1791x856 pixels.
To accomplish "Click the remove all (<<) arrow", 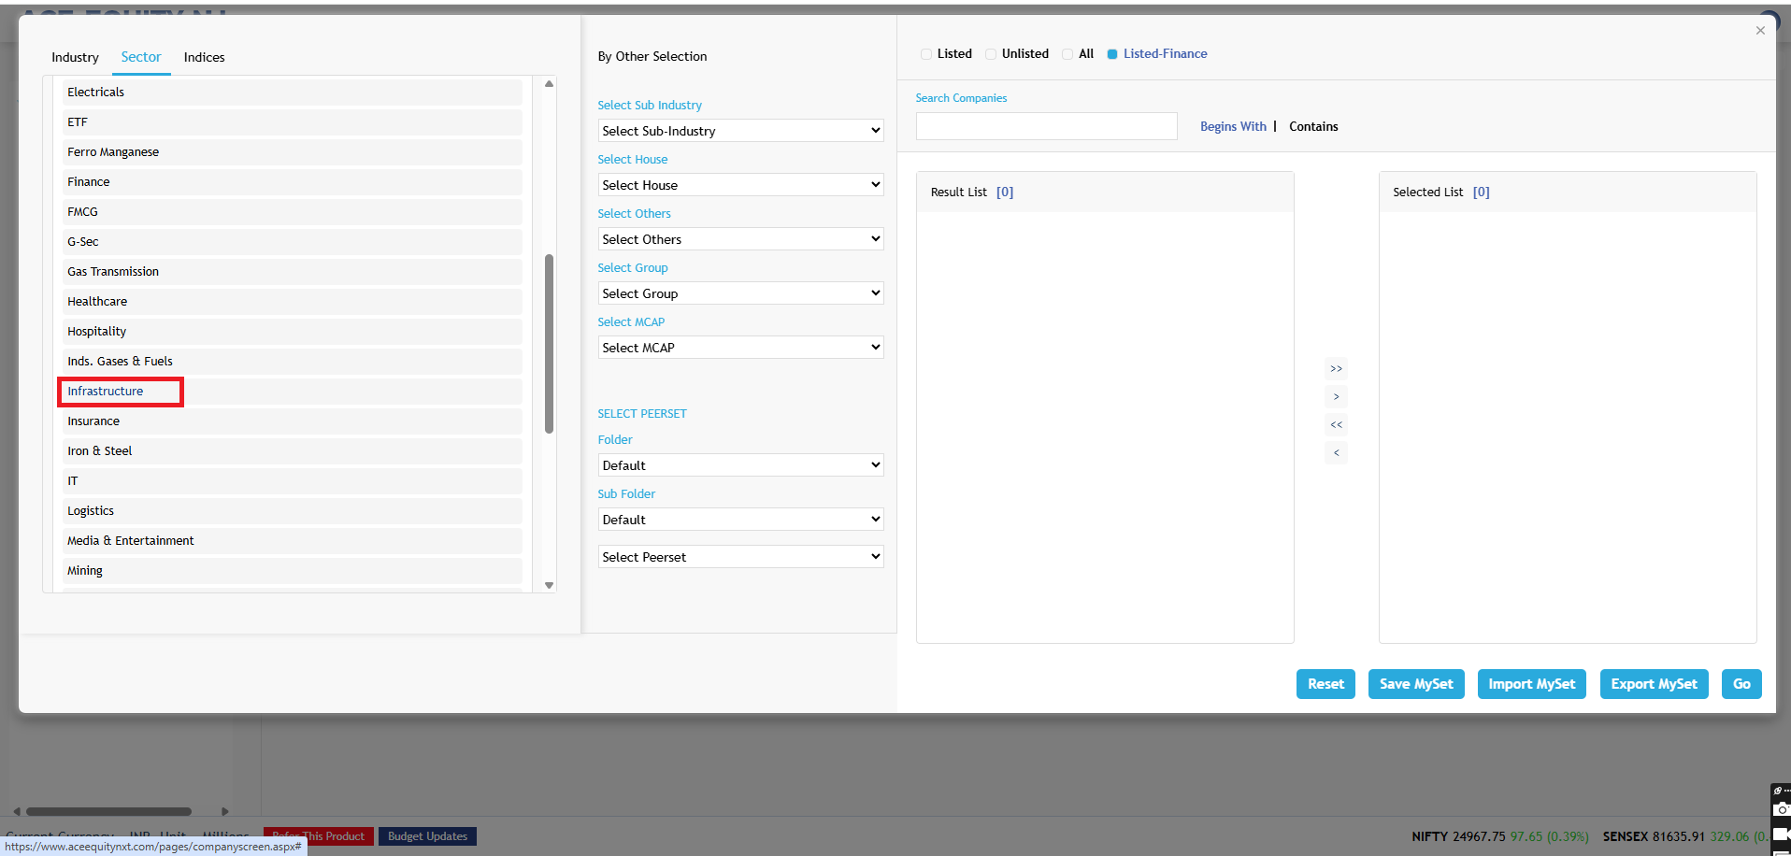I will [1336, 425].
